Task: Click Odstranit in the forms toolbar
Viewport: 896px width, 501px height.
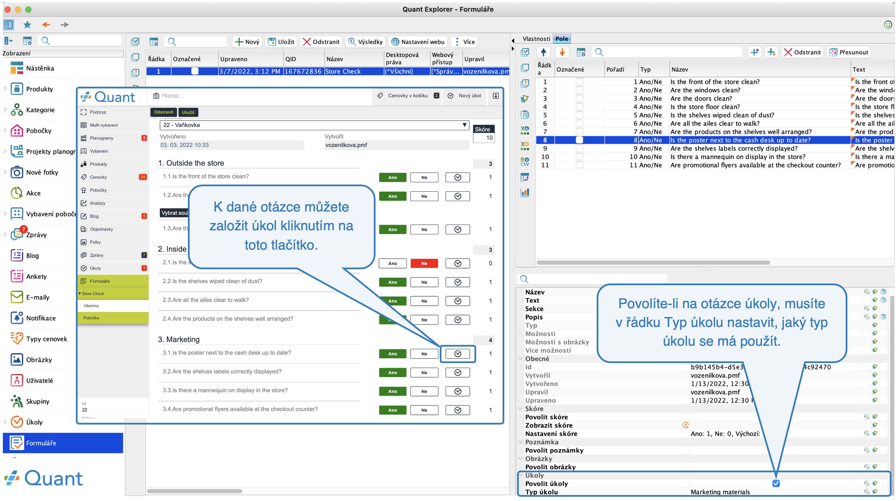Action: 321,42
